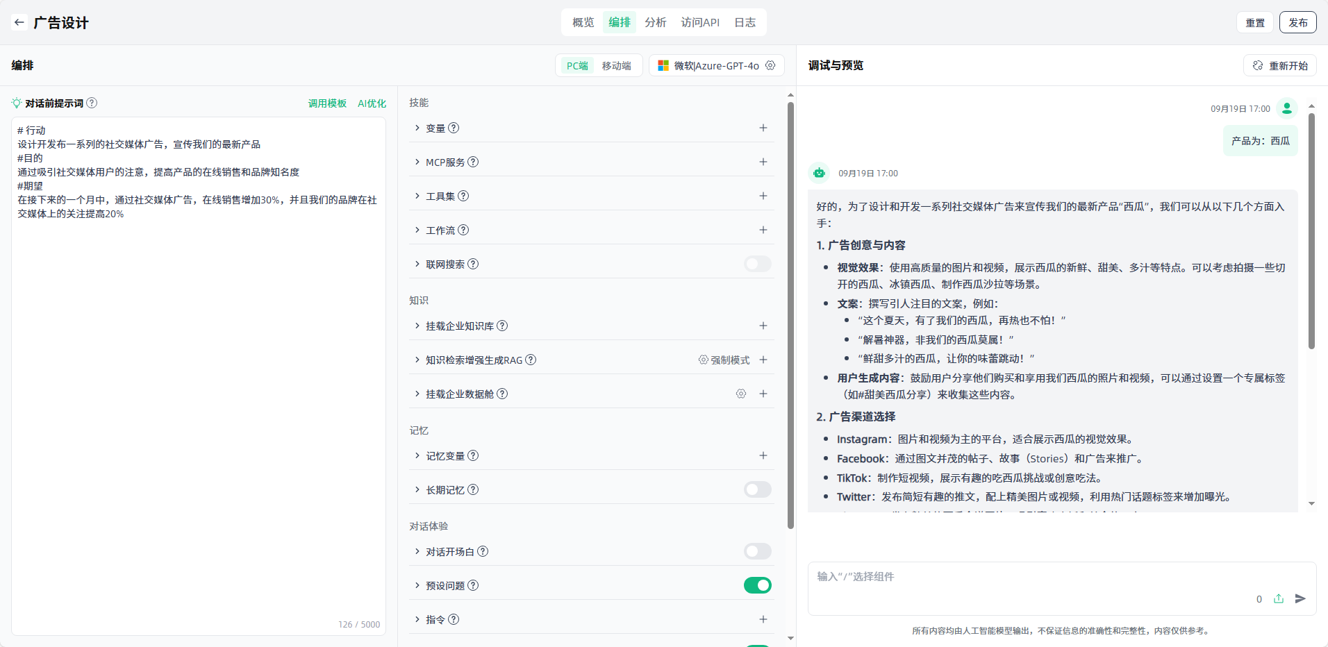Add an MCP服务 with plus icon

(x=763, y=162)
